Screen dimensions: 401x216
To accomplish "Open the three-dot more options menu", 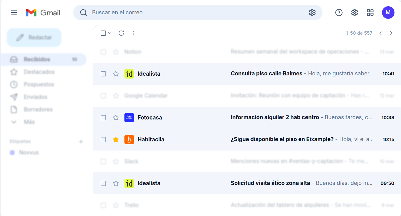I will [134, 33].
